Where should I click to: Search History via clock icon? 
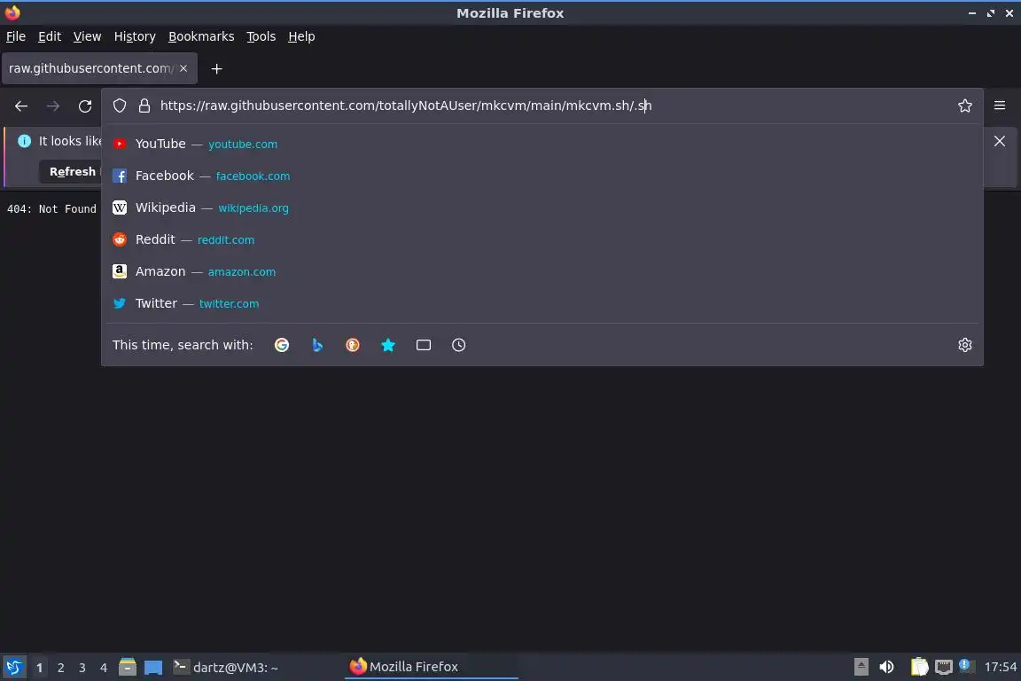(458, 345)
